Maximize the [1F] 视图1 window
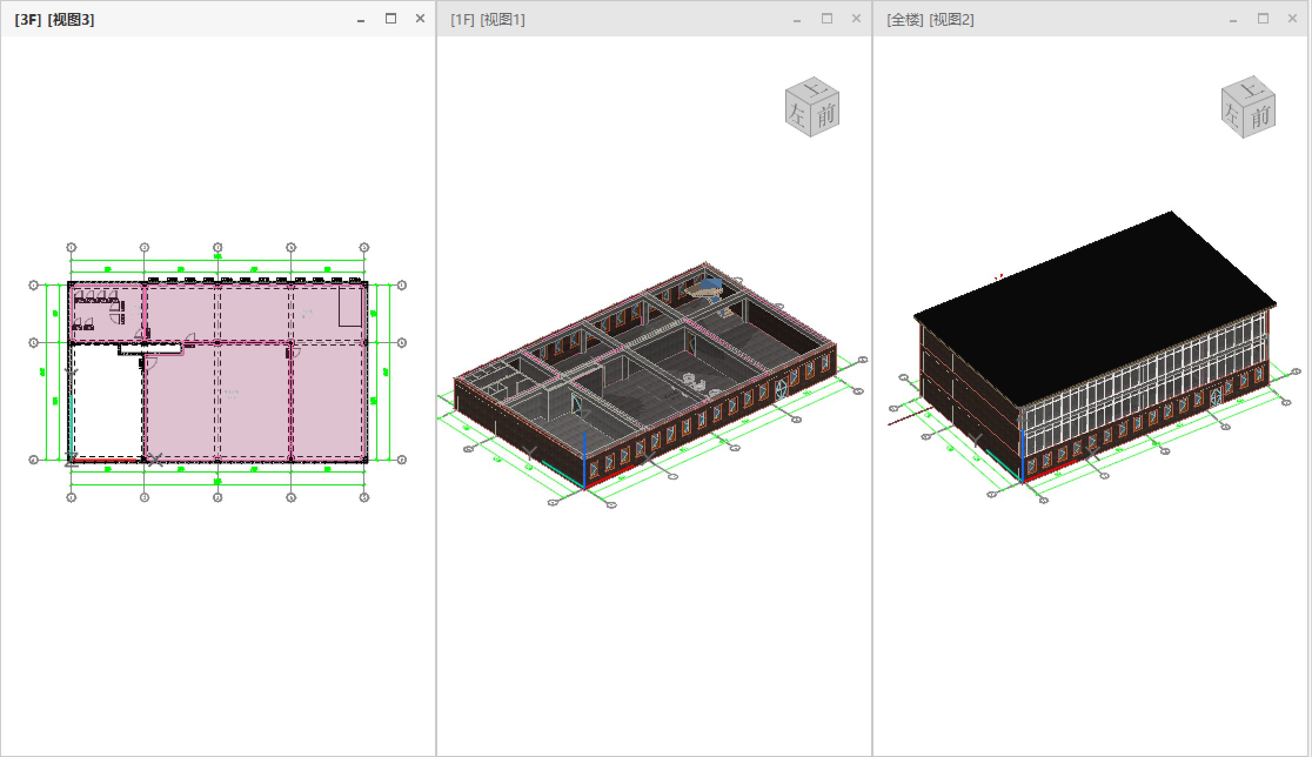Image resolution: width=1312 pixels, height=757 pixels. 827,19
